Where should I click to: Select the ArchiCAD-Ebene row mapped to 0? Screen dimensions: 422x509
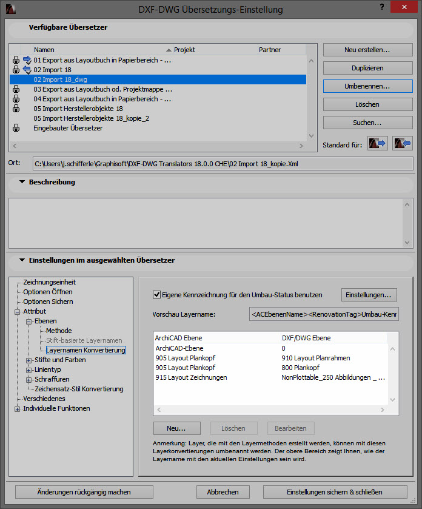coord(271,348)
